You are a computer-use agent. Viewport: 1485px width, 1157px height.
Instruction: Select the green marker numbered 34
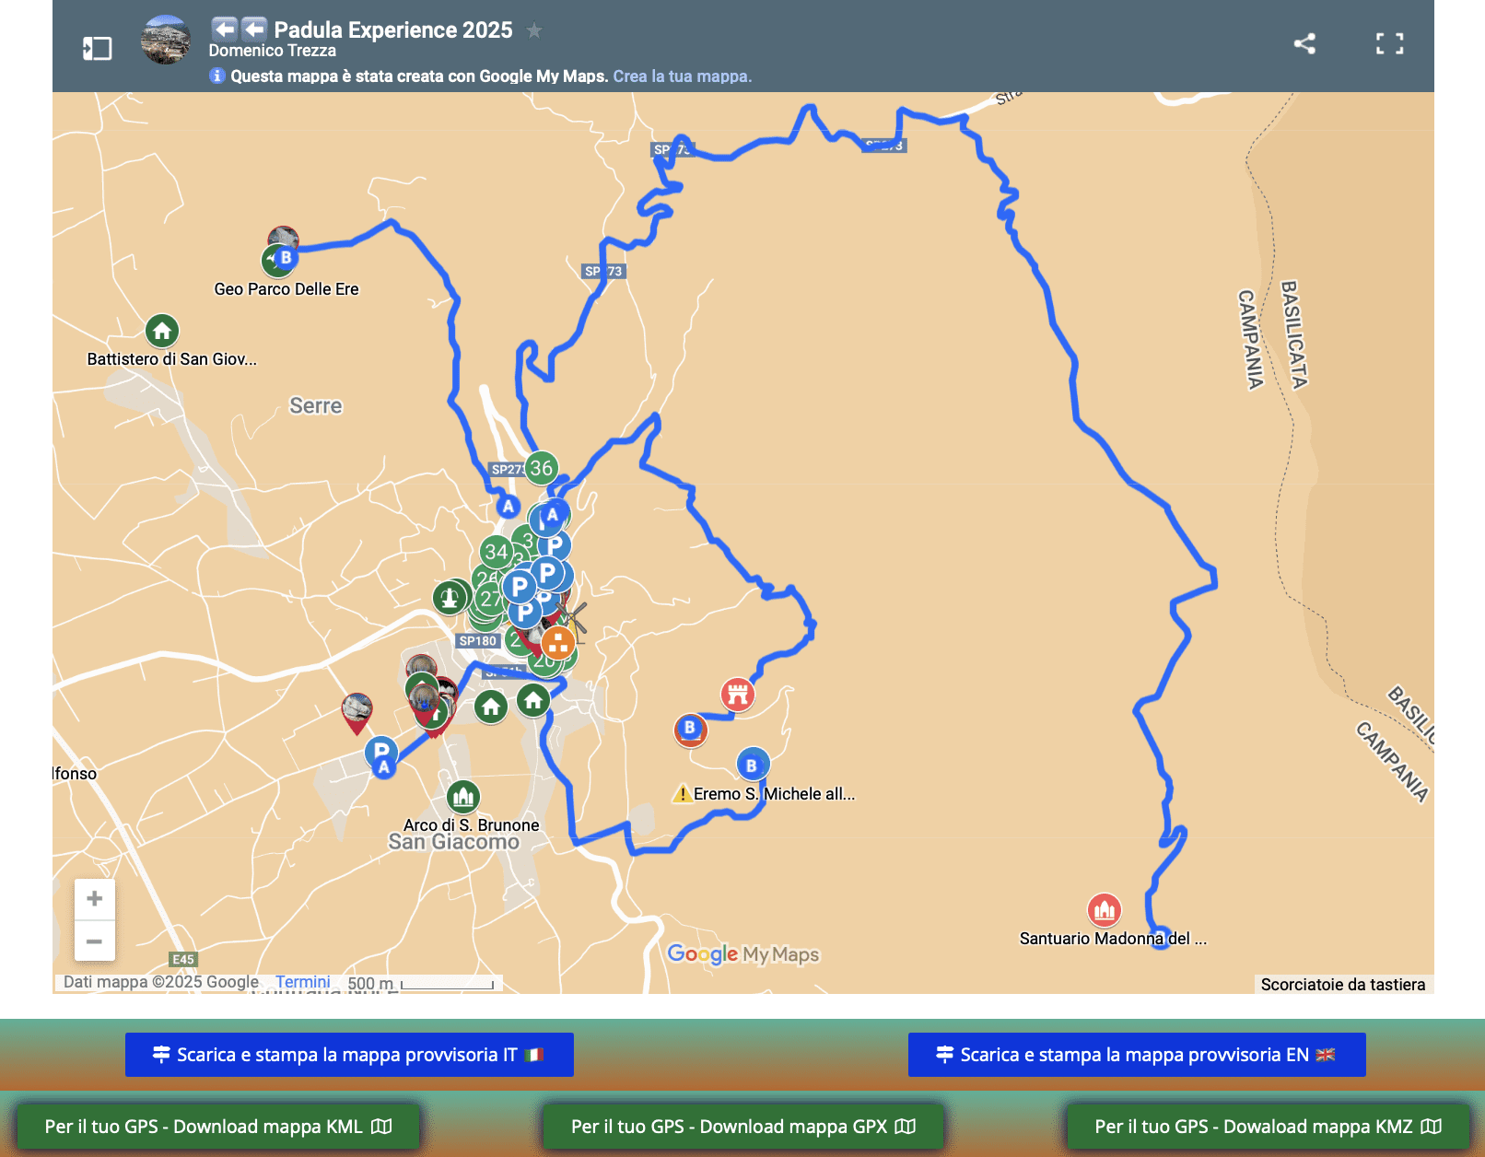[x=495, y=552]
